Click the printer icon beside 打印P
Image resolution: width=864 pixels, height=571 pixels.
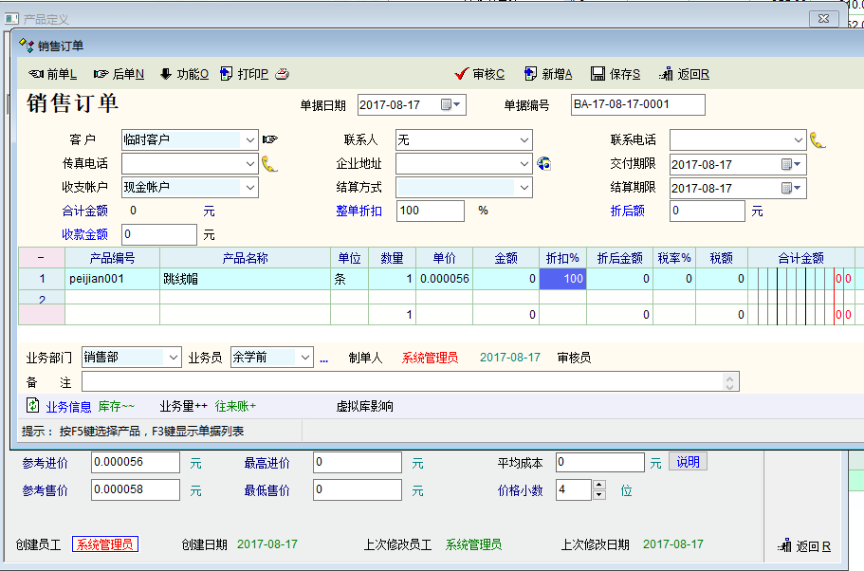pos(282,74)
